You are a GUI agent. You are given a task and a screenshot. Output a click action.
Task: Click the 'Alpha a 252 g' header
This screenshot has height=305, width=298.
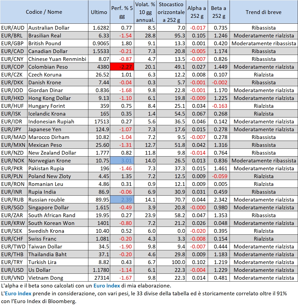pos(197,12)
